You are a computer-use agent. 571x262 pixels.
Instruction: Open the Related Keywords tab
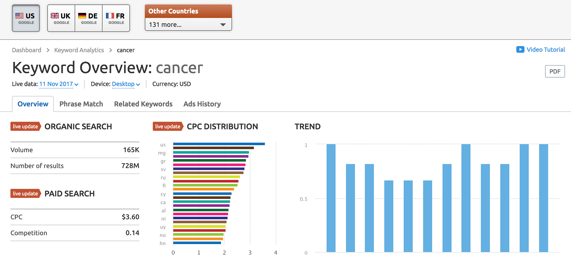(143, 104)
